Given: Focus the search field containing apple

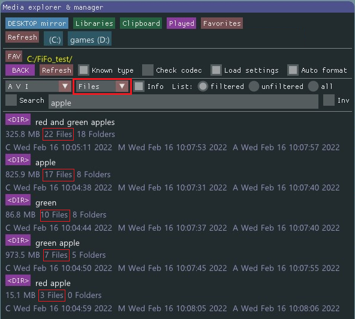Looking at the screenshot, I should pos(183,102).
